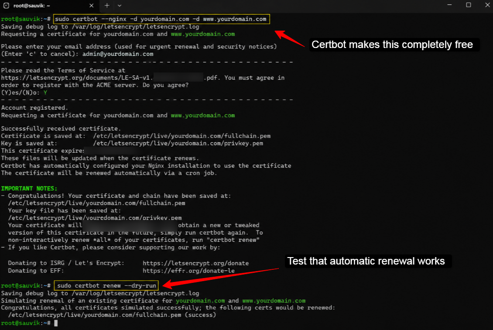Click the fullchain.pem (success) result line
Screen dimensions: 493x330
[x=112, y=315]
